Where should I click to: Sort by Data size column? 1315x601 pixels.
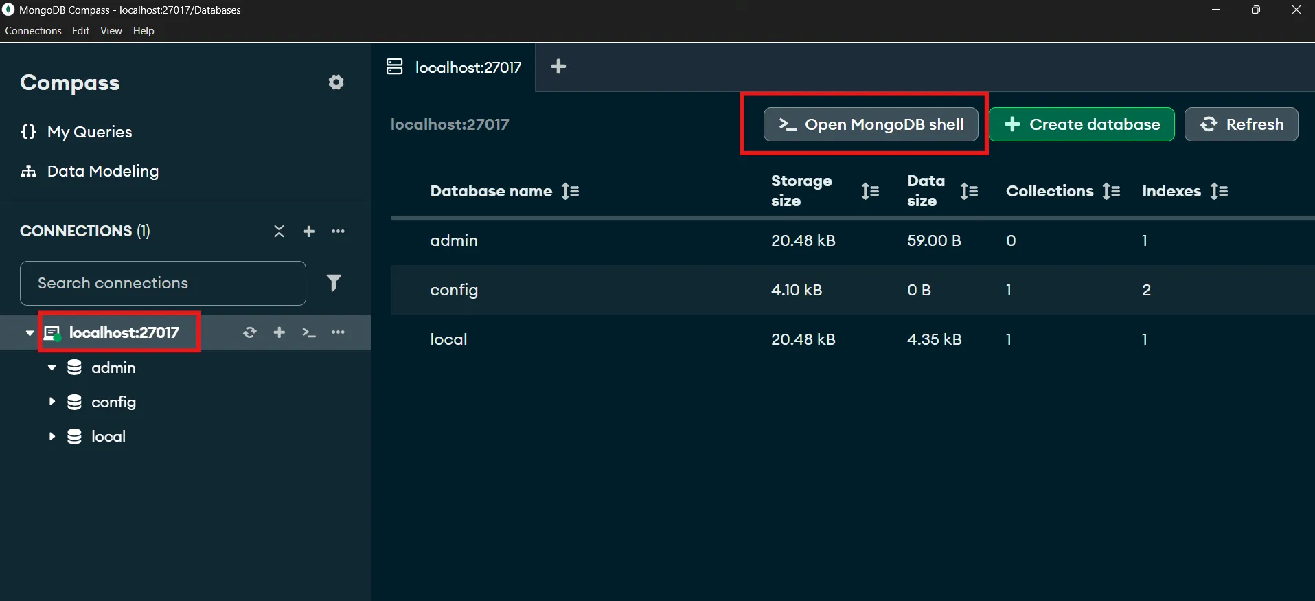click(969, 191)
